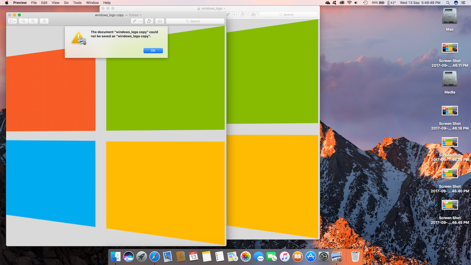Open Maps from the Dock
Viewport: 471px width, 265px height.
point(233,256)
